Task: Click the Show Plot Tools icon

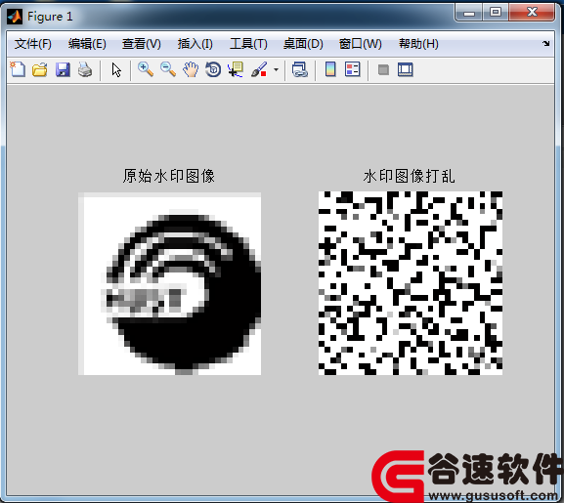Action: pyautogui.click(x=406, y=69)
